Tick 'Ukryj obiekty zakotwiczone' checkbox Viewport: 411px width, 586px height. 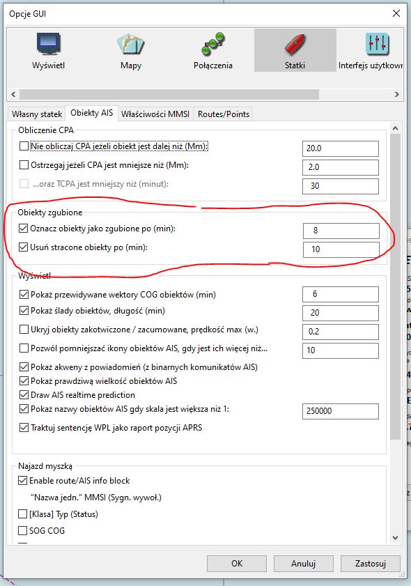point(24,330)
